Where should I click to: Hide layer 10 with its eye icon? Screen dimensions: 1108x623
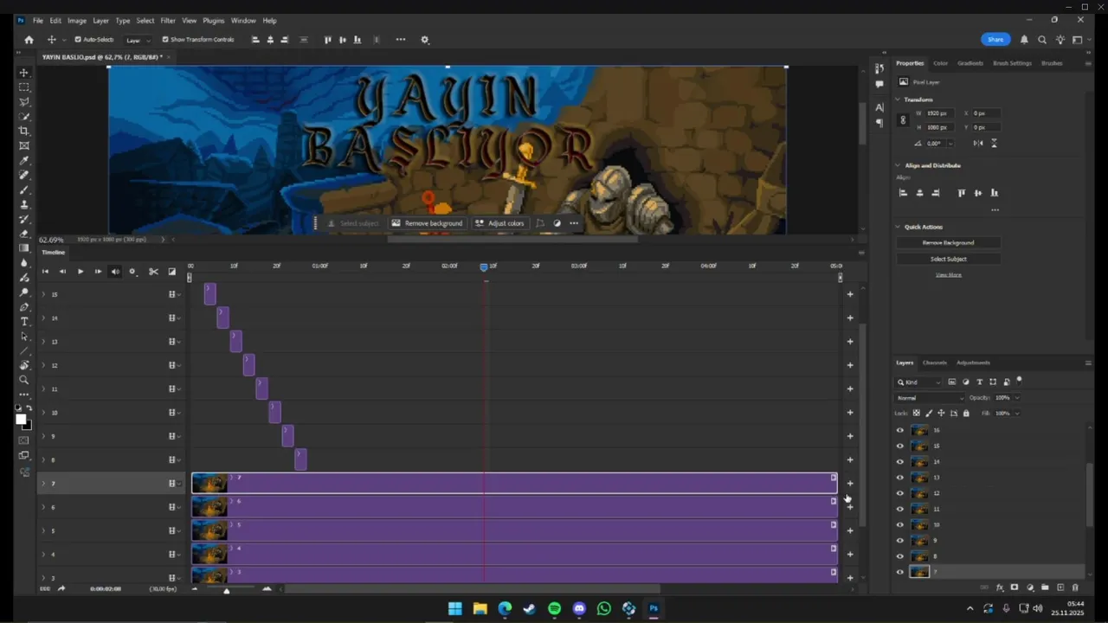900,525
